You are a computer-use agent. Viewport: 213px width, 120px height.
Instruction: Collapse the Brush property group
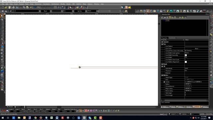click(162, 64)
